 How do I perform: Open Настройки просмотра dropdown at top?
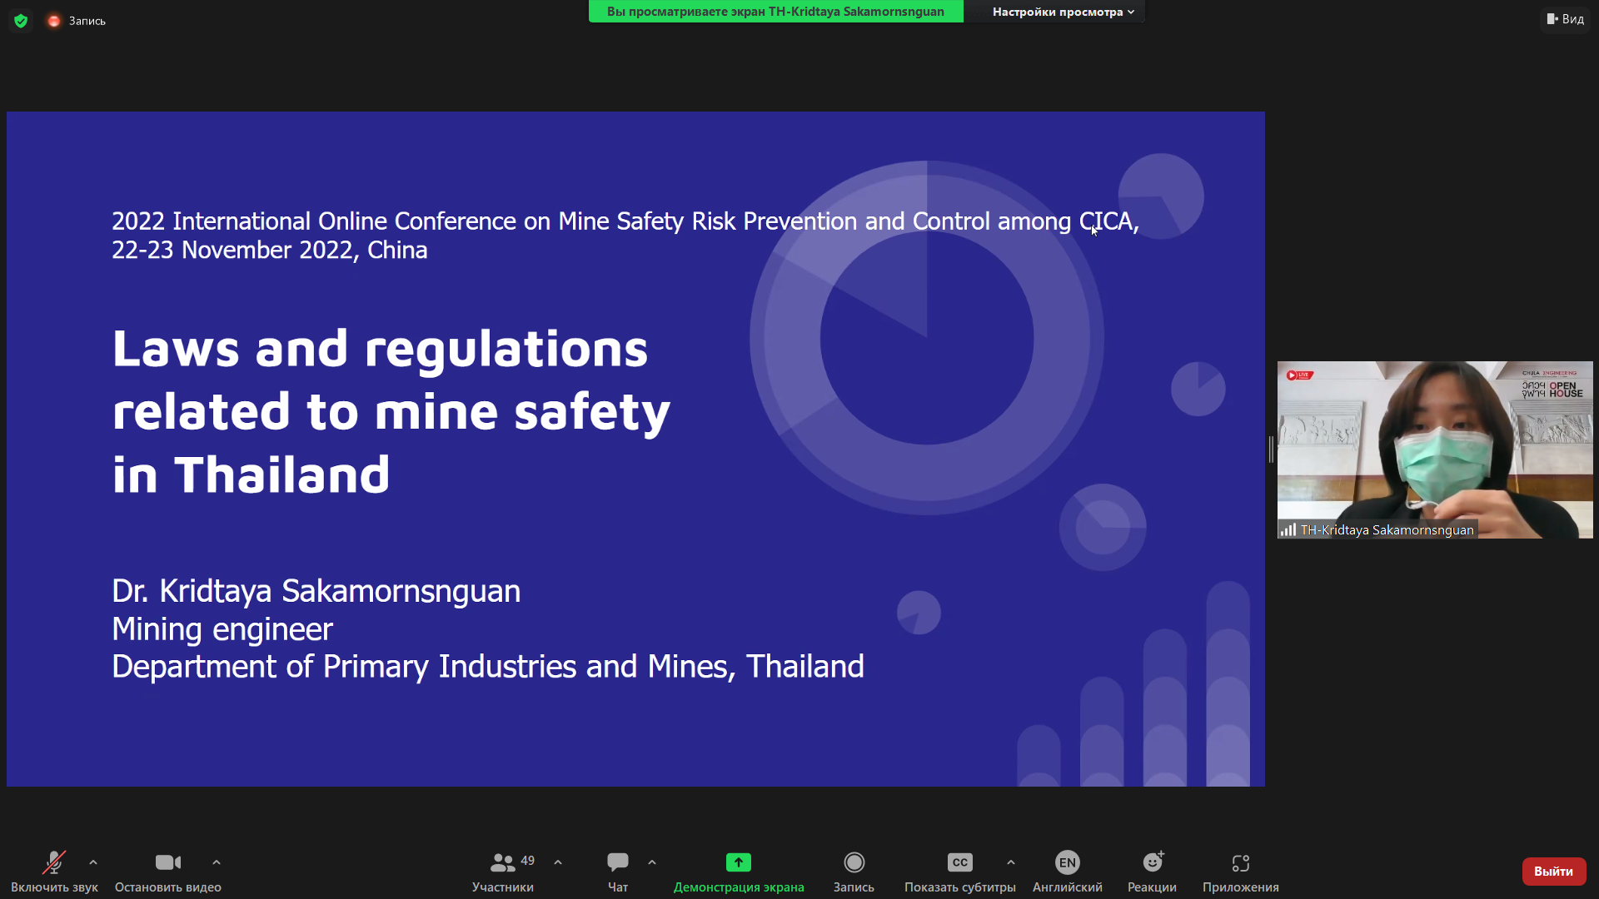[1063, 12]
